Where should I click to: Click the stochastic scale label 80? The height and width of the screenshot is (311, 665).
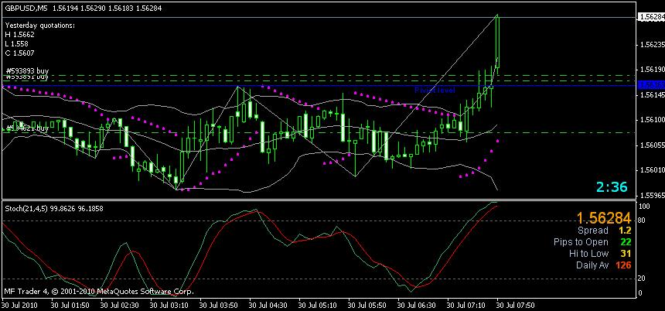(x=643, y=220)
